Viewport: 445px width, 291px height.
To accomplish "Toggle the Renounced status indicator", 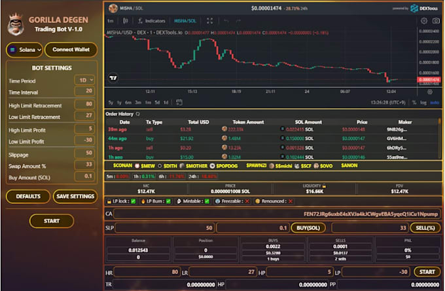I will 291,201.
